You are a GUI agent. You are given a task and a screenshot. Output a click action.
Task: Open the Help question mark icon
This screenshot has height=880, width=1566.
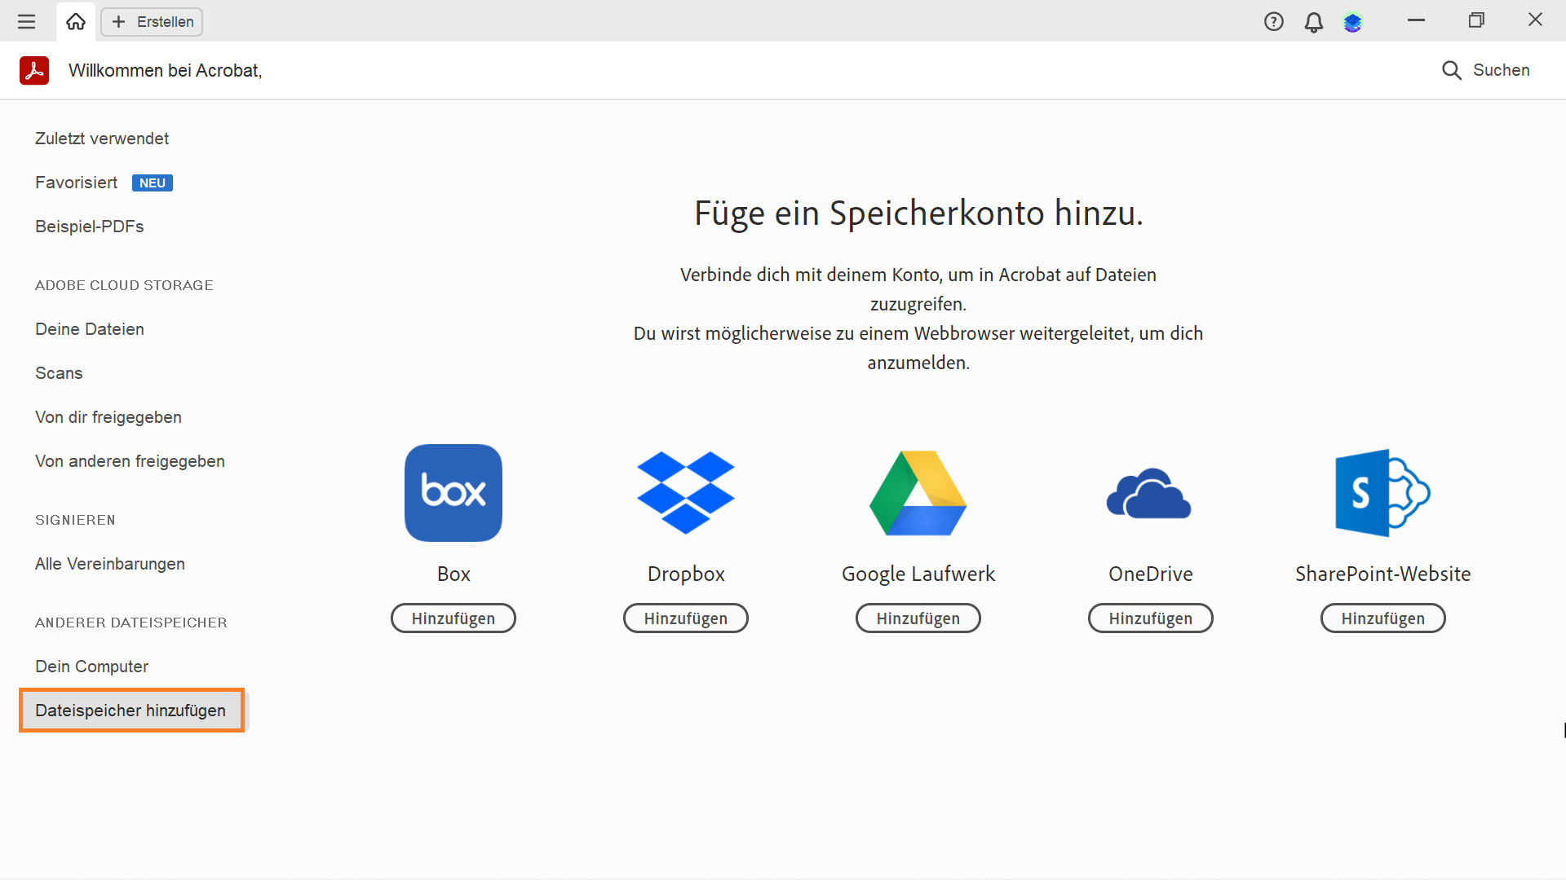pyautogui.click(x=1273, y=22)
